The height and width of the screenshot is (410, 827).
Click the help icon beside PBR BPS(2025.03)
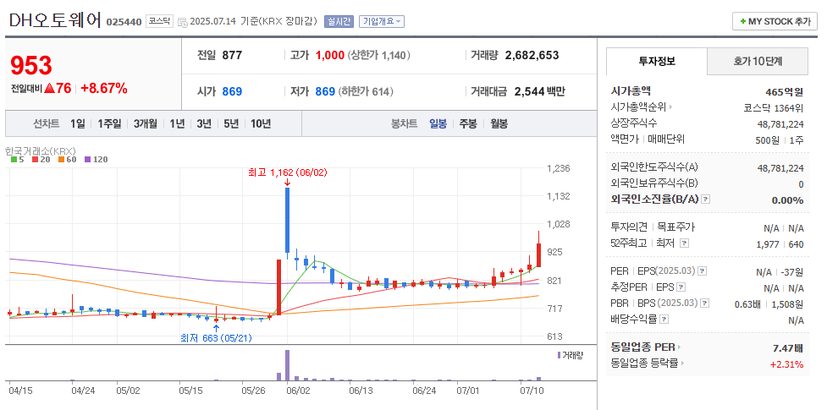(704, 303)
